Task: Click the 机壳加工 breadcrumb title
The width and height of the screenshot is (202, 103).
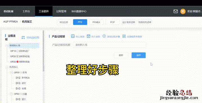Action: click(27, 22)
